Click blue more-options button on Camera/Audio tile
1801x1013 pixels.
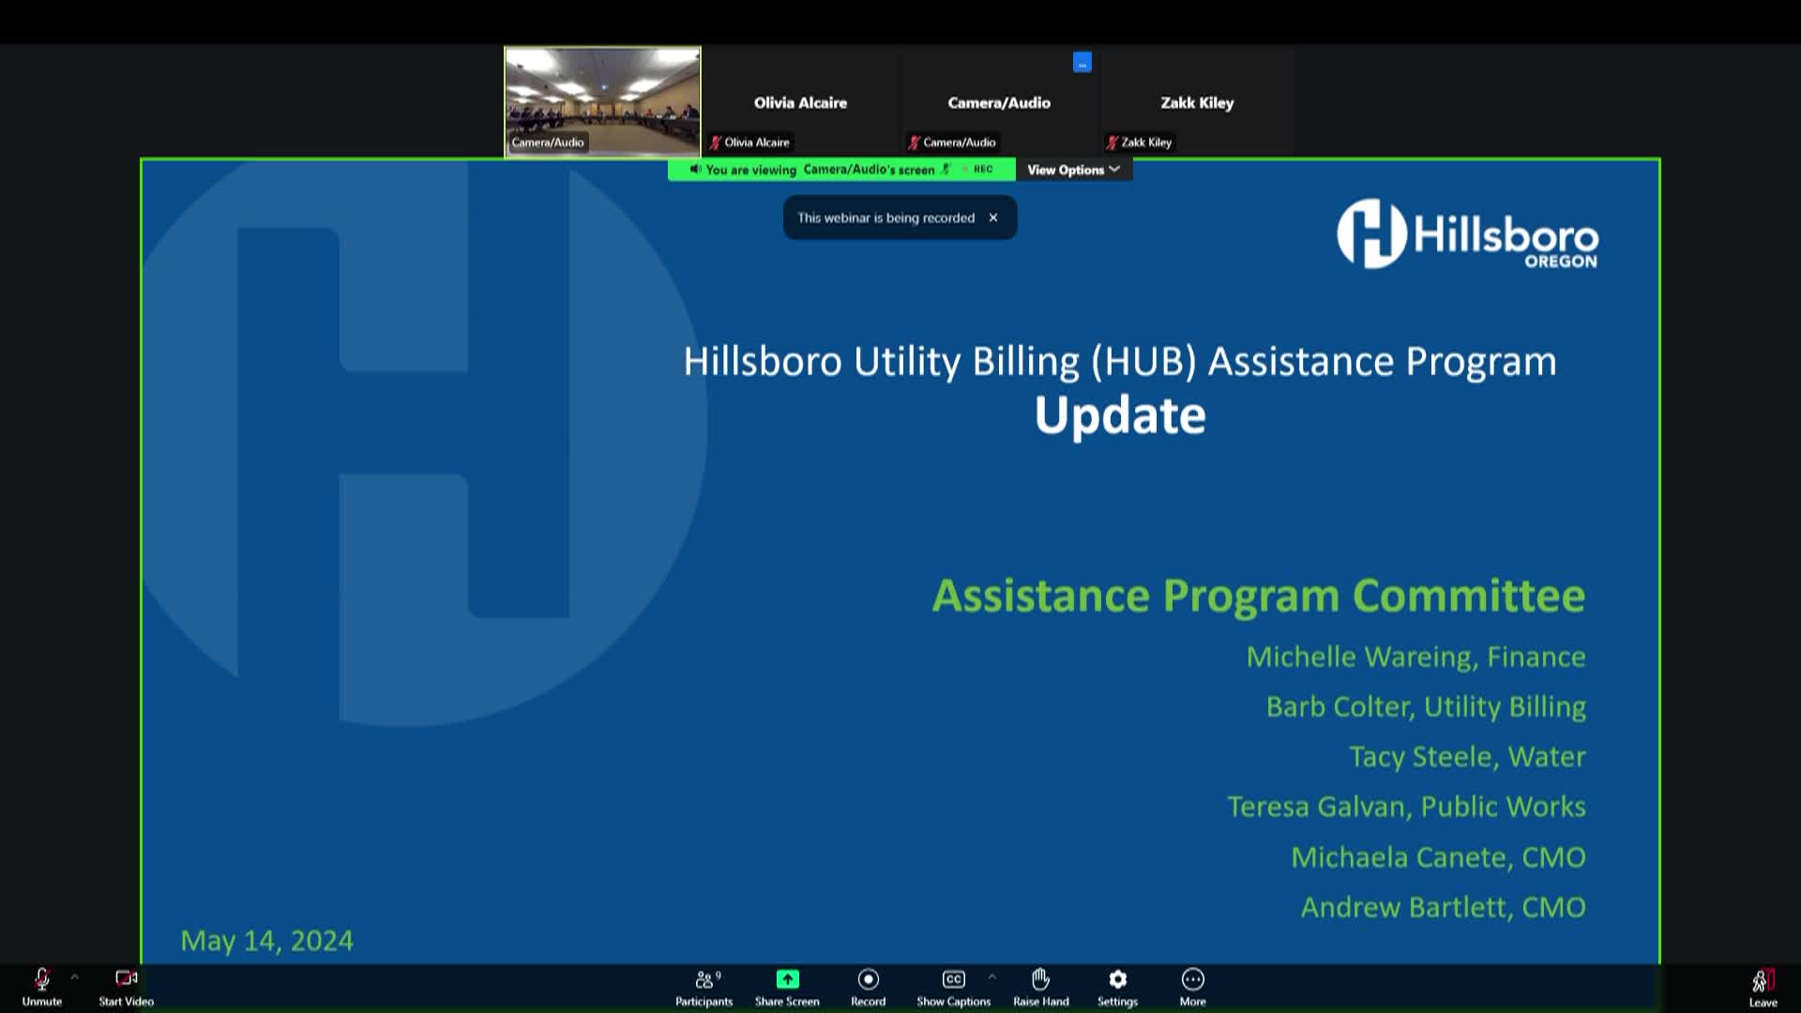pyautogui.click(x=1082, y=63)
